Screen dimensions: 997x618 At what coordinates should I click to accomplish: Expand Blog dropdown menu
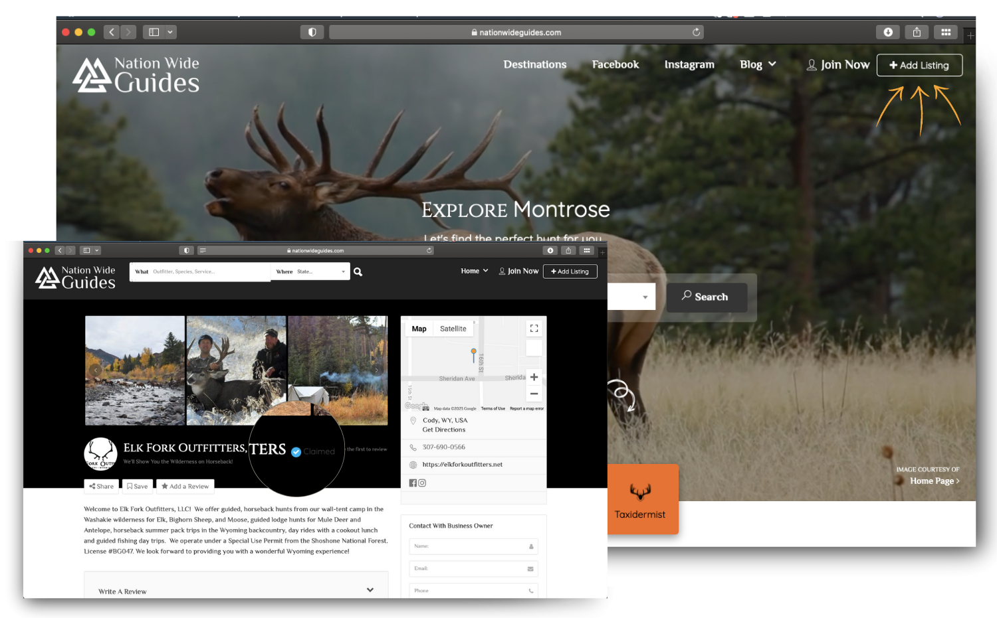pyautogui.click(x=758, y=64)
